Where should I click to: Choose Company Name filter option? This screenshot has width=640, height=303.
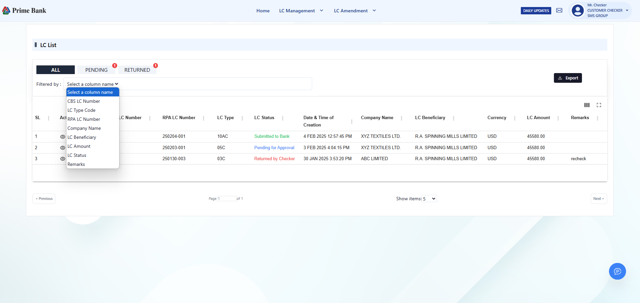(93, 128)
